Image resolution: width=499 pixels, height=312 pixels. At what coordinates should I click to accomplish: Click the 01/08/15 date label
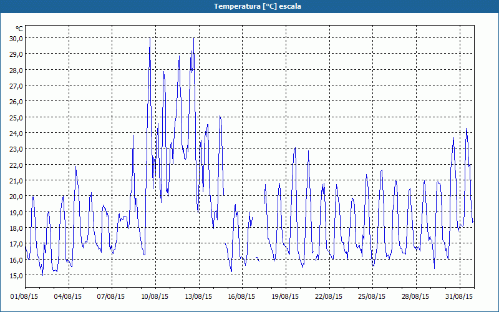pos(24,296)
